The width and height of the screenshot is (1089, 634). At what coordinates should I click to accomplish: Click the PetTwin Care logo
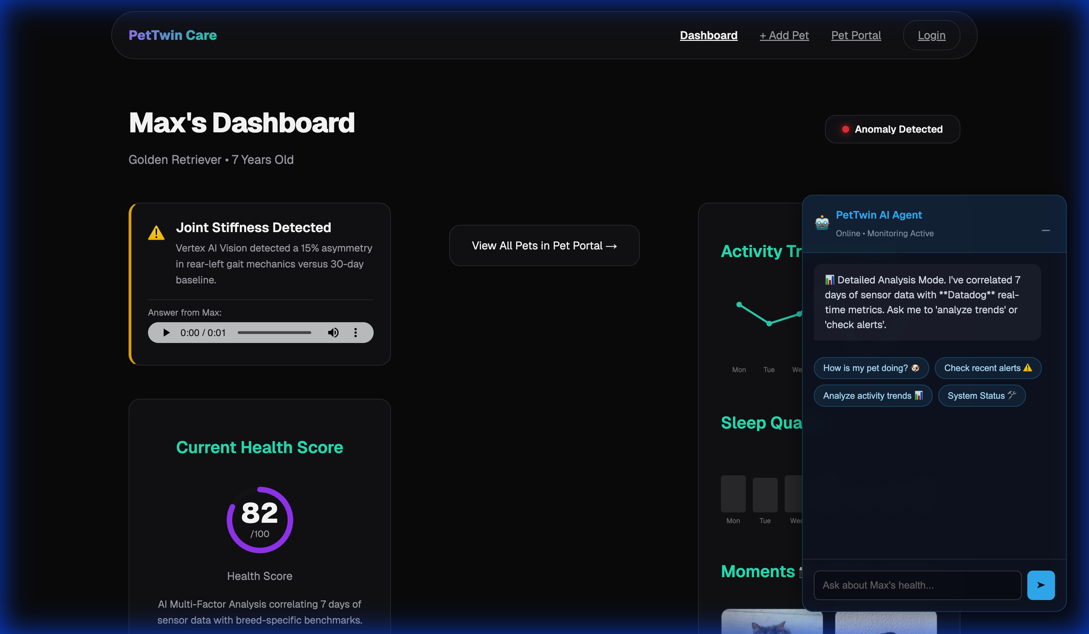click(x=172, y=35)
